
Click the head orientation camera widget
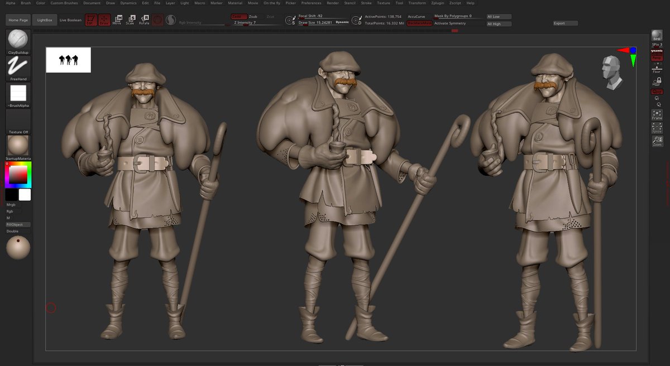tap(612, 73)
